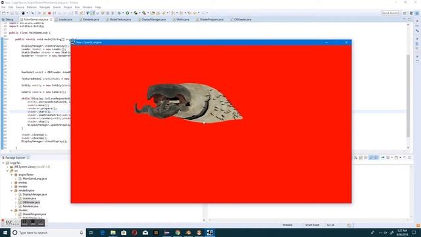Click the New Java Package toolbar icon

153,13
